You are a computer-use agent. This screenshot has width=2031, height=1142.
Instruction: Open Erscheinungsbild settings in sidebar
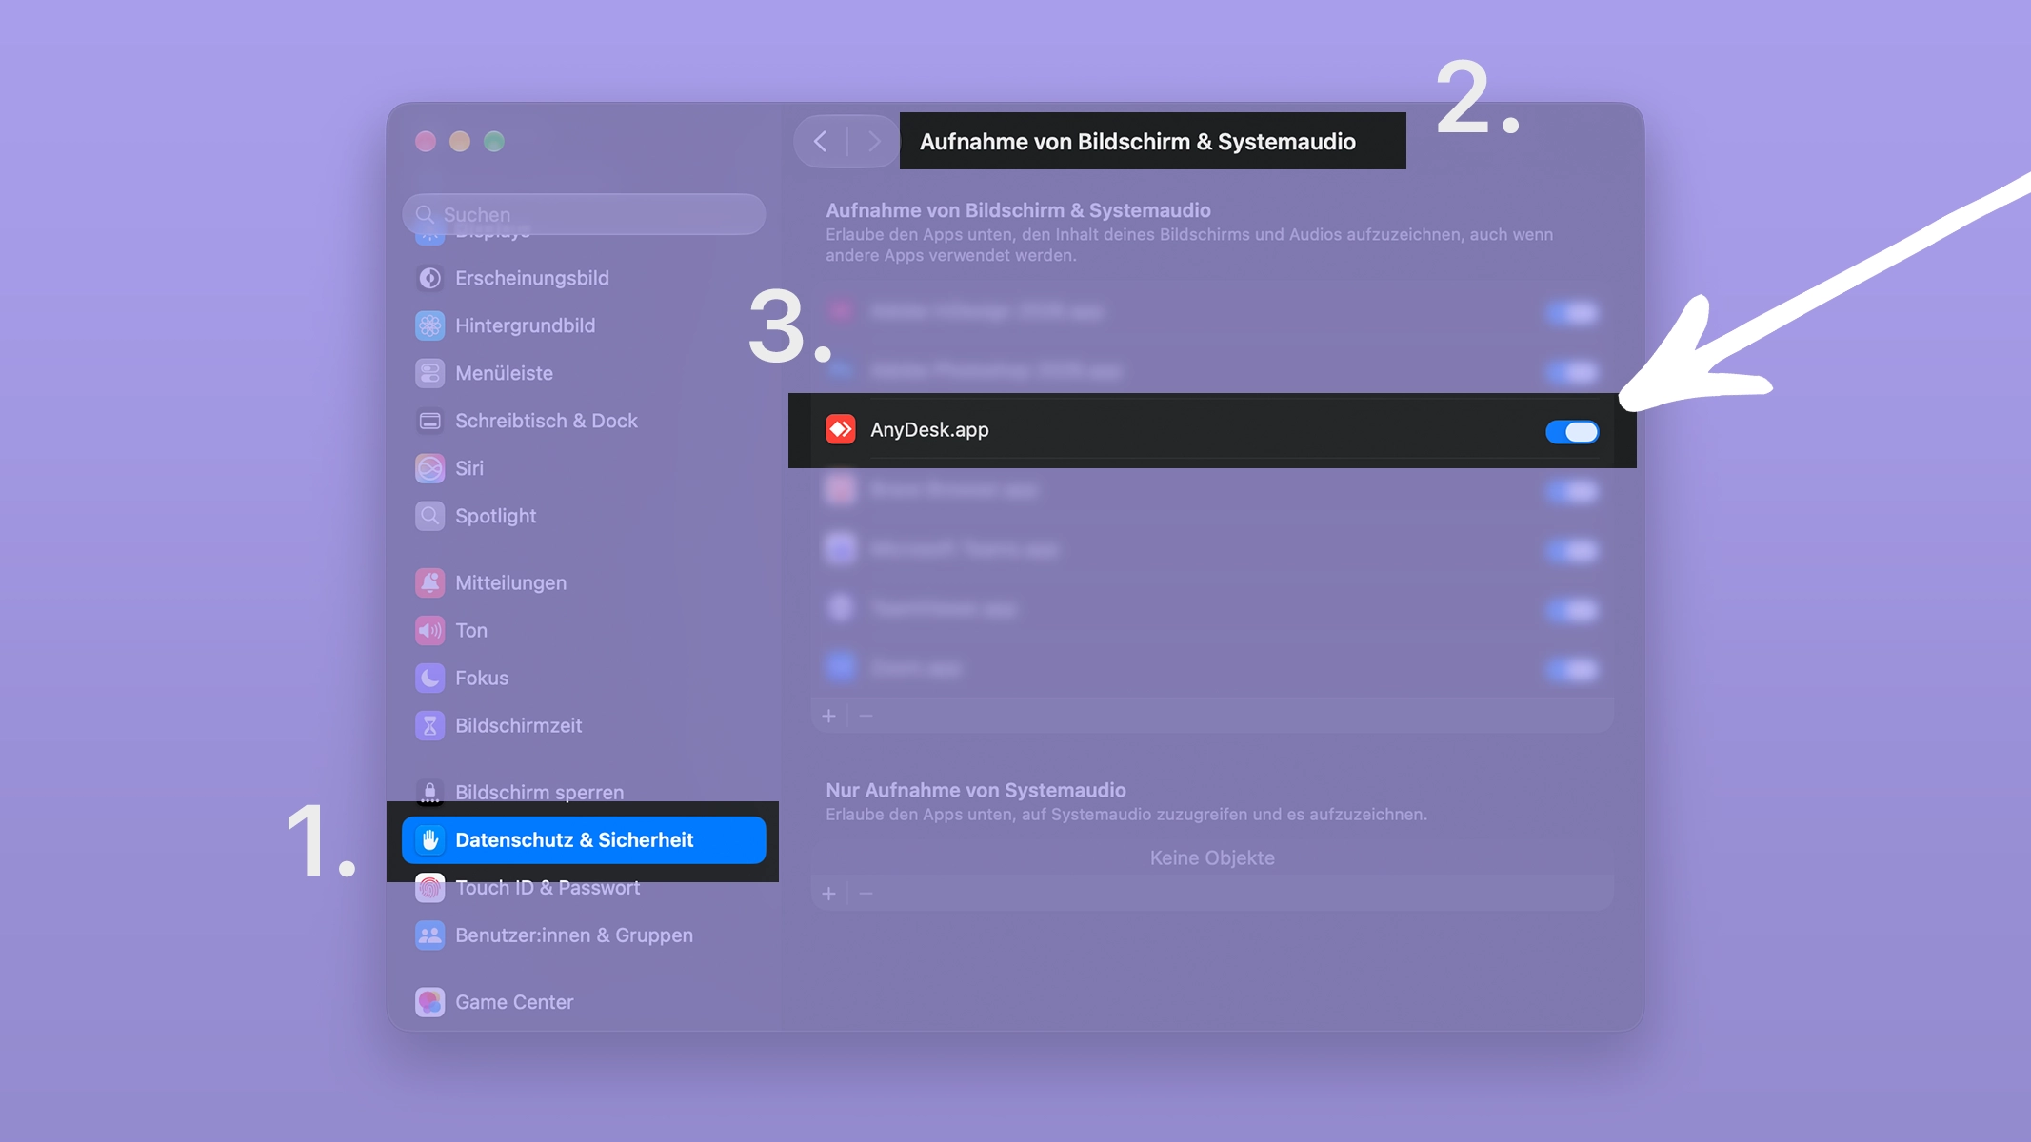583,278
